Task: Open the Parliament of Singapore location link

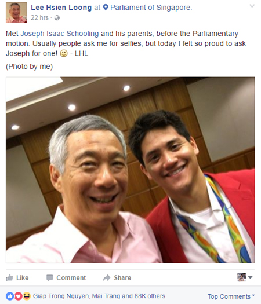Action: 151,8
